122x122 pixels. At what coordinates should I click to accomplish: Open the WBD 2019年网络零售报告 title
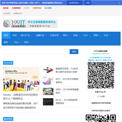coord(67,91)
